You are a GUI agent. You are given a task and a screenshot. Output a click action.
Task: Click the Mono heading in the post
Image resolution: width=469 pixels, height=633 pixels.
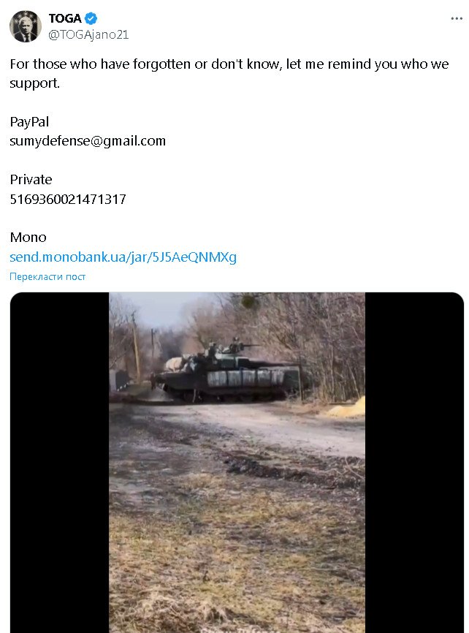coord(28,238)
